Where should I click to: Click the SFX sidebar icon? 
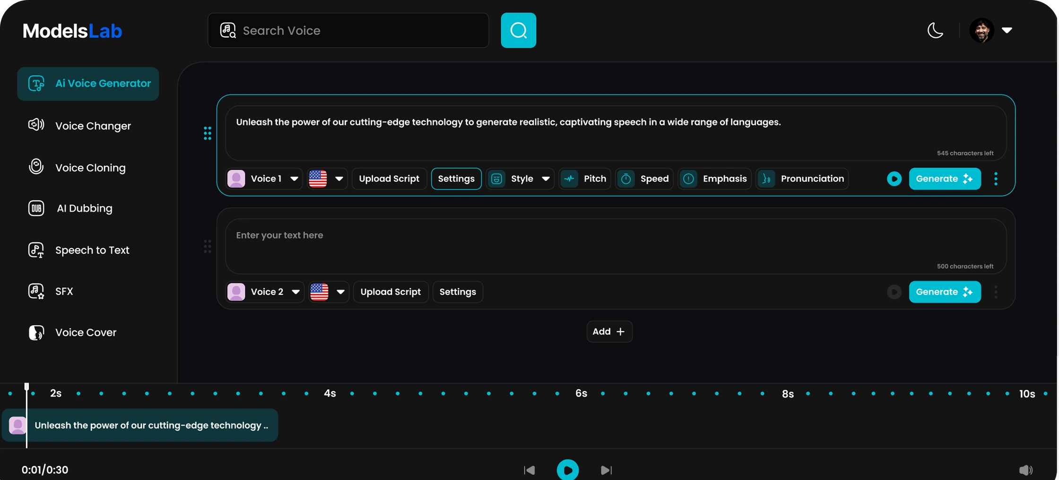[x=36, y=291]
